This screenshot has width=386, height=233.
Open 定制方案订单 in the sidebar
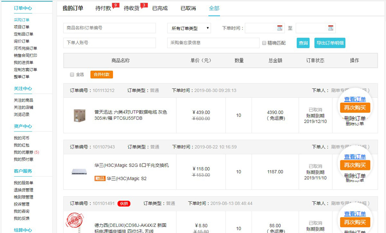pos(25,70)
